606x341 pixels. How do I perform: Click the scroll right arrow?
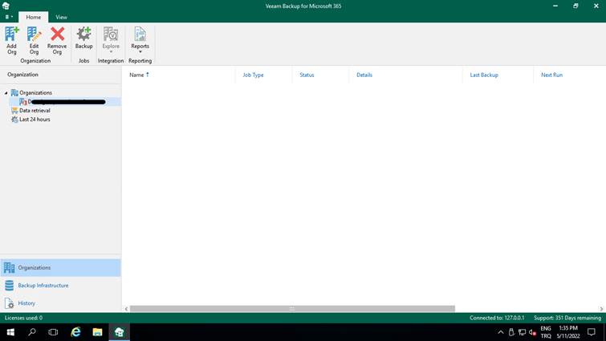(x=601, y=309)
